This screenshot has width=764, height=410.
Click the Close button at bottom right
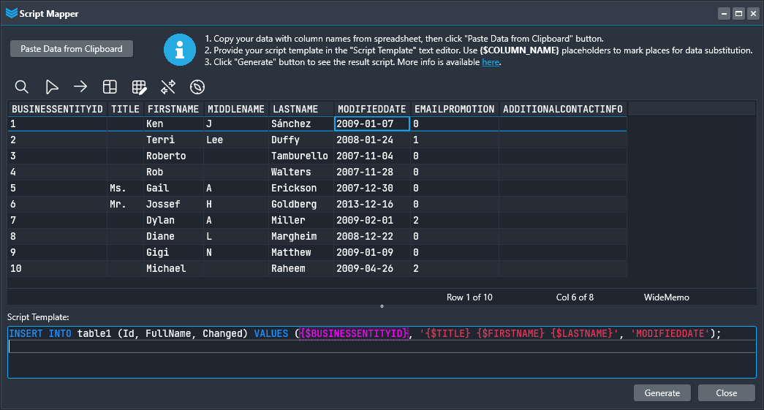pos(727,393)
